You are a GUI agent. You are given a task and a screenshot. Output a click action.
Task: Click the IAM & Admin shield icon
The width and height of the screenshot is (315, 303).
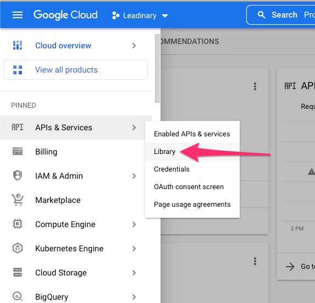[x=18, y=175]
